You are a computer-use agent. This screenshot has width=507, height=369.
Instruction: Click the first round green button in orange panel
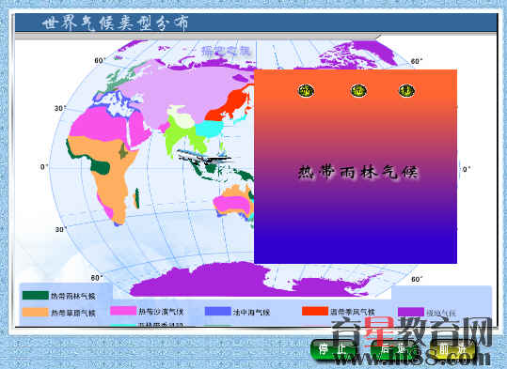click(x=306, y=91)
